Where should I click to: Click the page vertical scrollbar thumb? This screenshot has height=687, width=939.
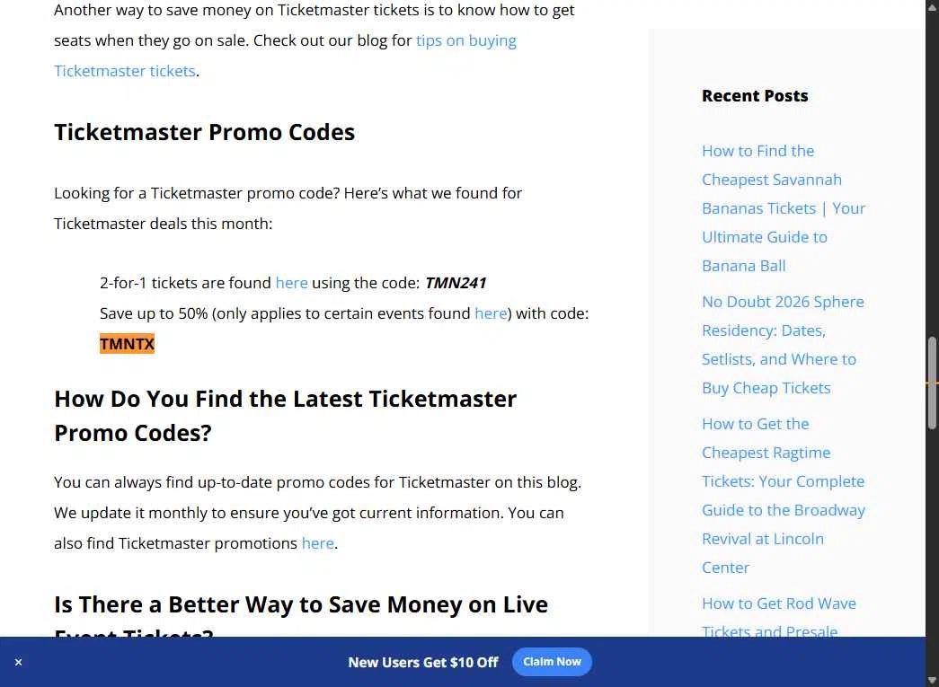(932, 383)
